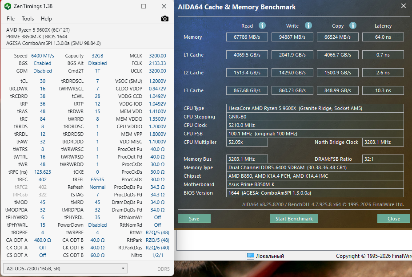
Task: Click the L3 Cache copy value 848.99 GB/s
Action: pyautogui.click(x=338, y=90)
